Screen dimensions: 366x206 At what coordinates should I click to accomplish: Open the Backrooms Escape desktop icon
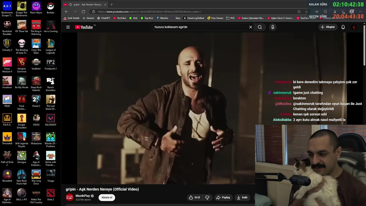tap(7, 9)
